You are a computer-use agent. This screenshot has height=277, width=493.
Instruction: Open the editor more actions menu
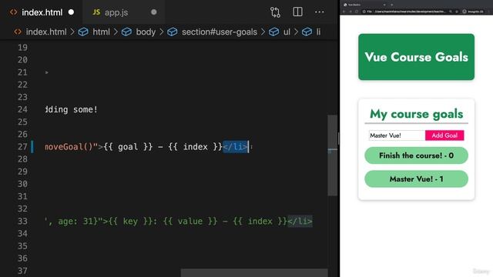pyautogui.click(x=319, y=12)
